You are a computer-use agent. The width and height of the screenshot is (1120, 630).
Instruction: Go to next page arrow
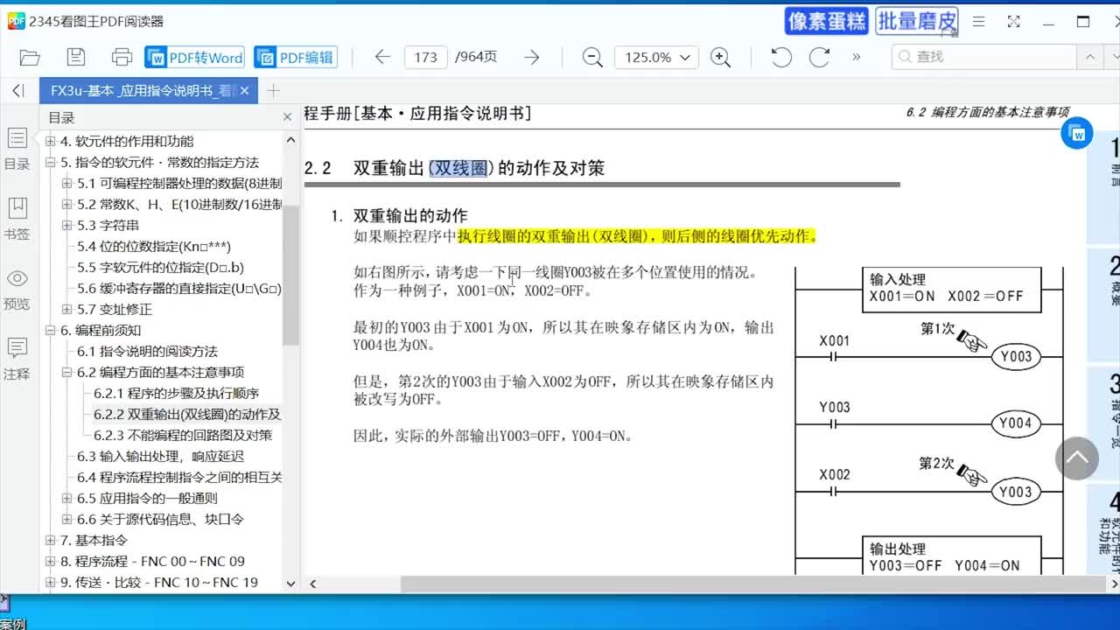[x=531, y=58]
